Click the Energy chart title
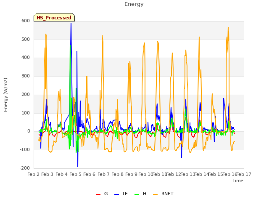This screenshot has width=269, height=202. click(x=134, y=4)
